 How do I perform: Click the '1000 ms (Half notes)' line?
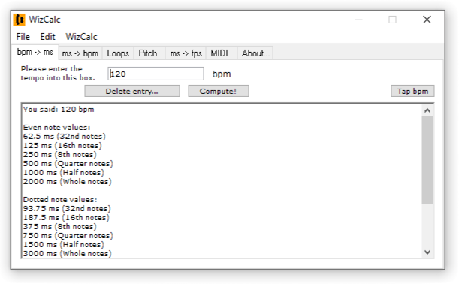pyautogui.click(x=64, y=173)
